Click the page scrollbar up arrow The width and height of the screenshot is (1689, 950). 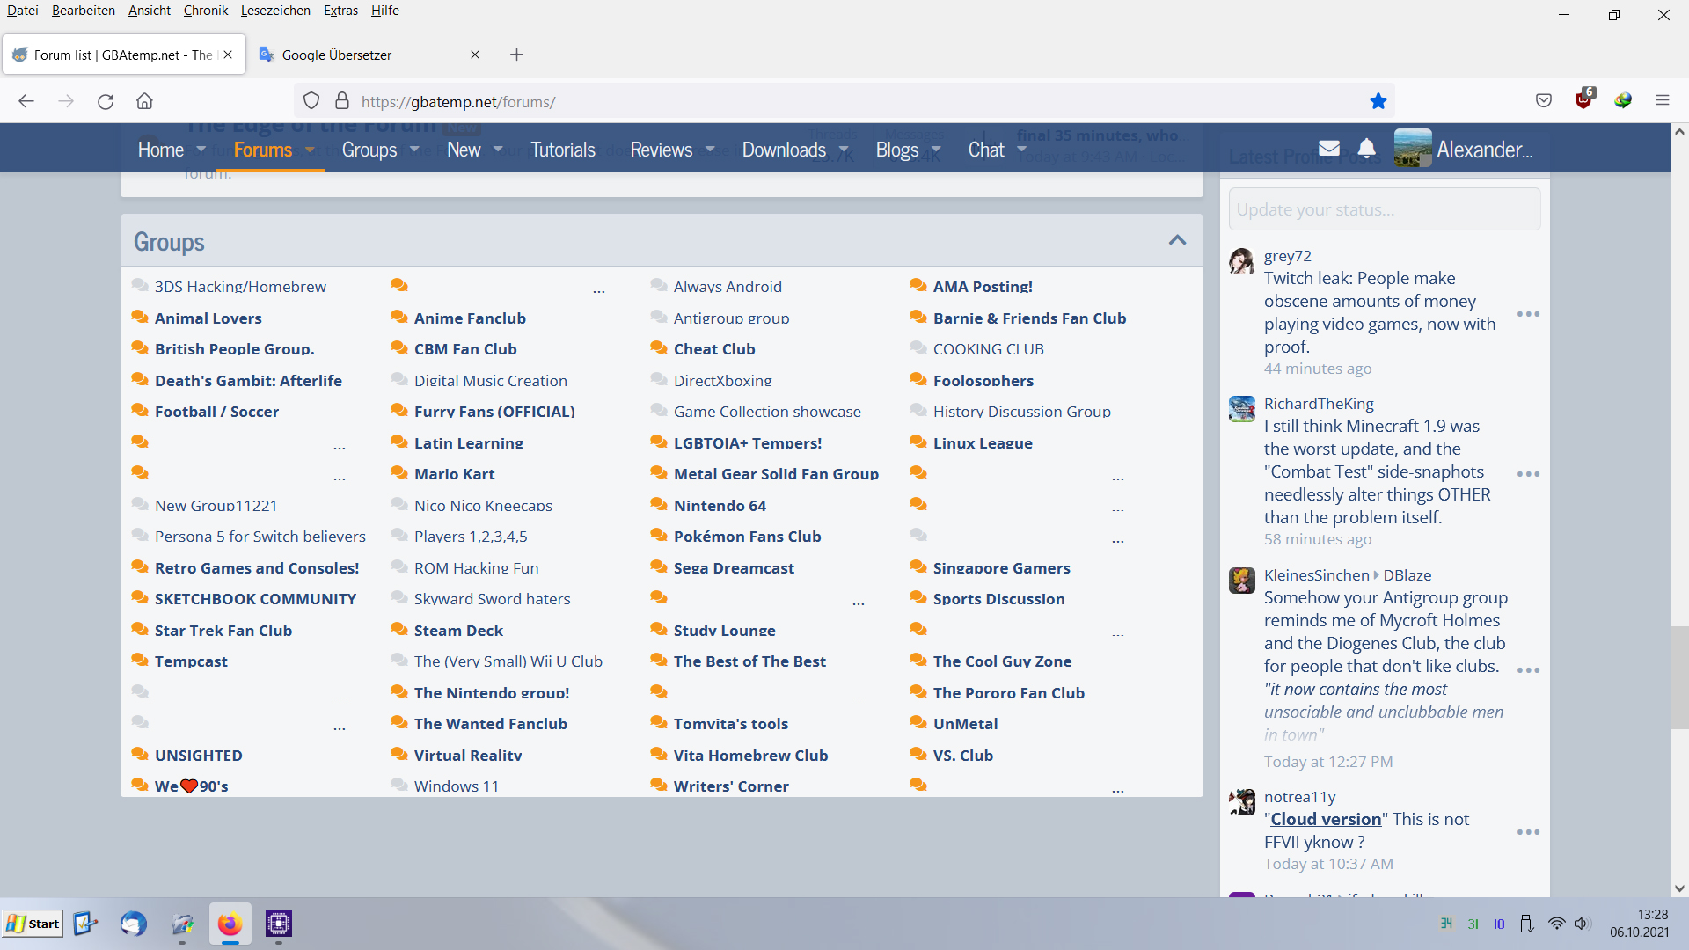[1679, 132]
